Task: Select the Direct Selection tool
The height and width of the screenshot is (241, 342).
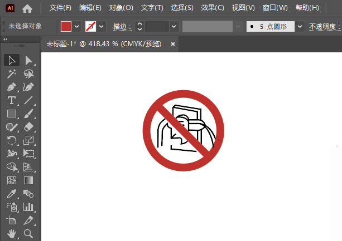Action: [28, 60]
